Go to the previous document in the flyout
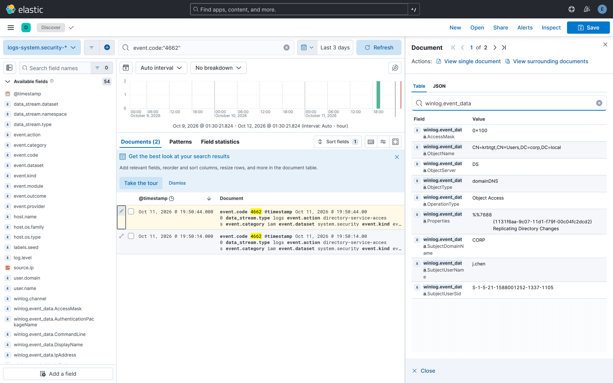Image resolution: width=613 pixels, height=383 pixels. click(462, 48)
